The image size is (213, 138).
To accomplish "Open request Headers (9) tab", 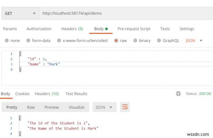I will tap(72, 29).
